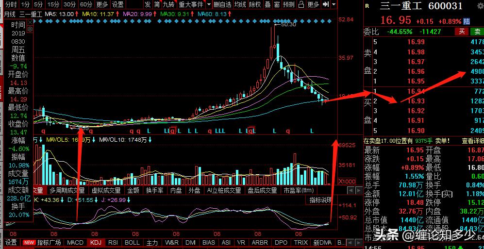Click the 简 toolbar icon

coord(157,4)
